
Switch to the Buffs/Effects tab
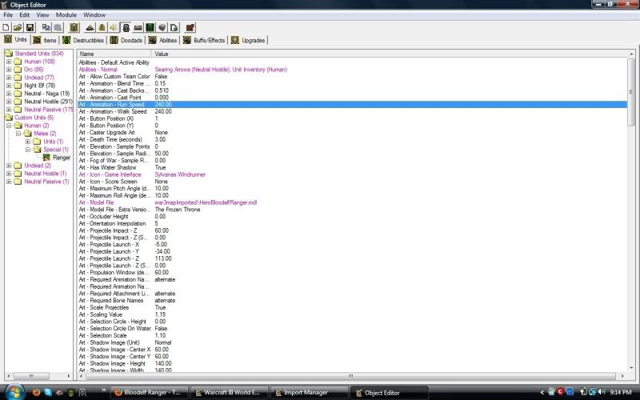tap(204, 40)
